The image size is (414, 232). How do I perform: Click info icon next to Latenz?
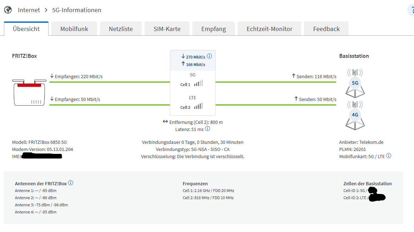[207, 129]
